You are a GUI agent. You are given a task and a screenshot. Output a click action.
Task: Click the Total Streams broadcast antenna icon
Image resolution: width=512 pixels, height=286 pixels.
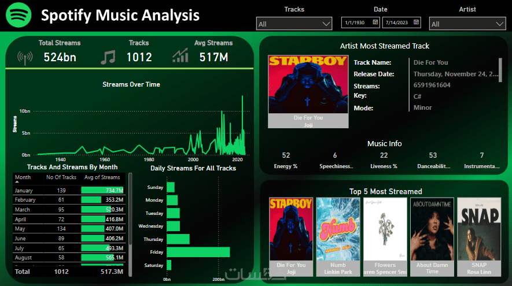tap(25, 58)
